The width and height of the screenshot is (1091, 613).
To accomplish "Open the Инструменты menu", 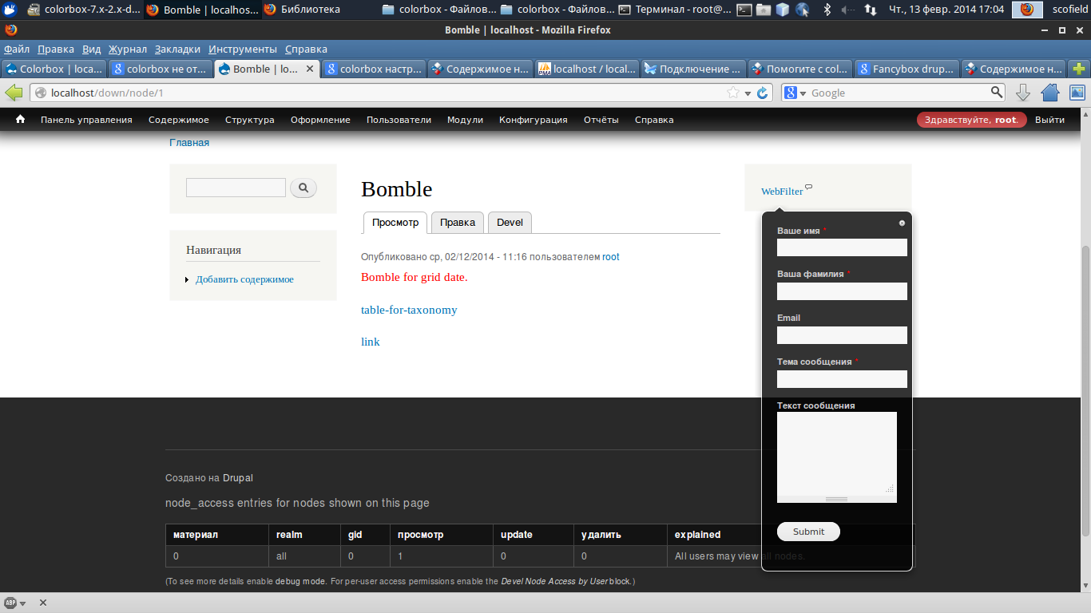I will tap(243, 49).
